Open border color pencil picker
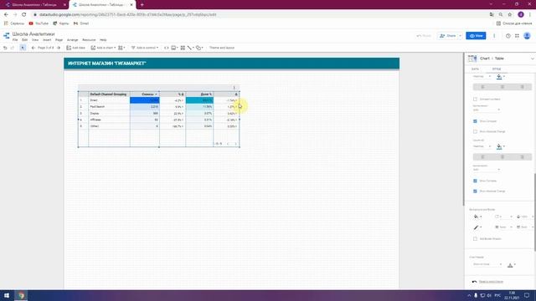The width and height of the screenshot is (536, 301). pyautogui.click(x=477, y=227)
